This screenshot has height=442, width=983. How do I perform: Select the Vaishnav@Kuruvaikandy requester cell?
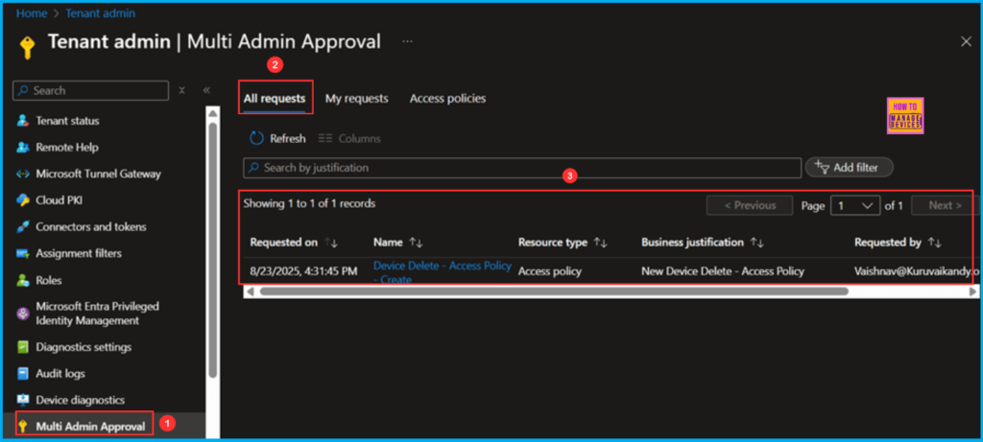click(916, 271)
